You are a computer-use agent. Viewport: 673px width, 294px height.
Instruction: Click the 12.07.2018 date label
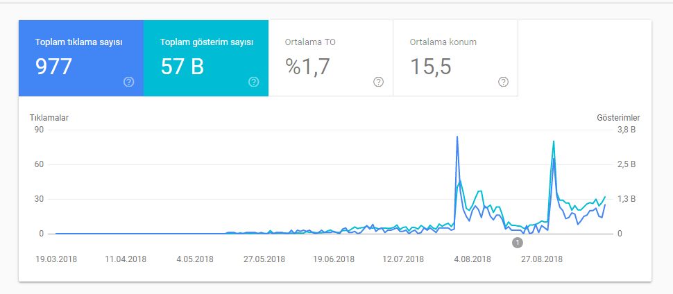pyautogui.click(x=403, y=259)
